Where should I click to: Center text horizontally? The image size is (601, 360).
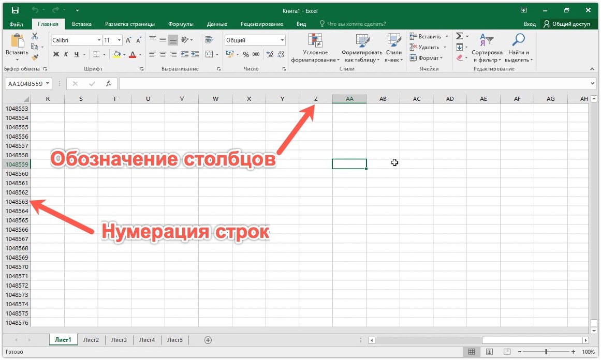[x=163, y=54]
